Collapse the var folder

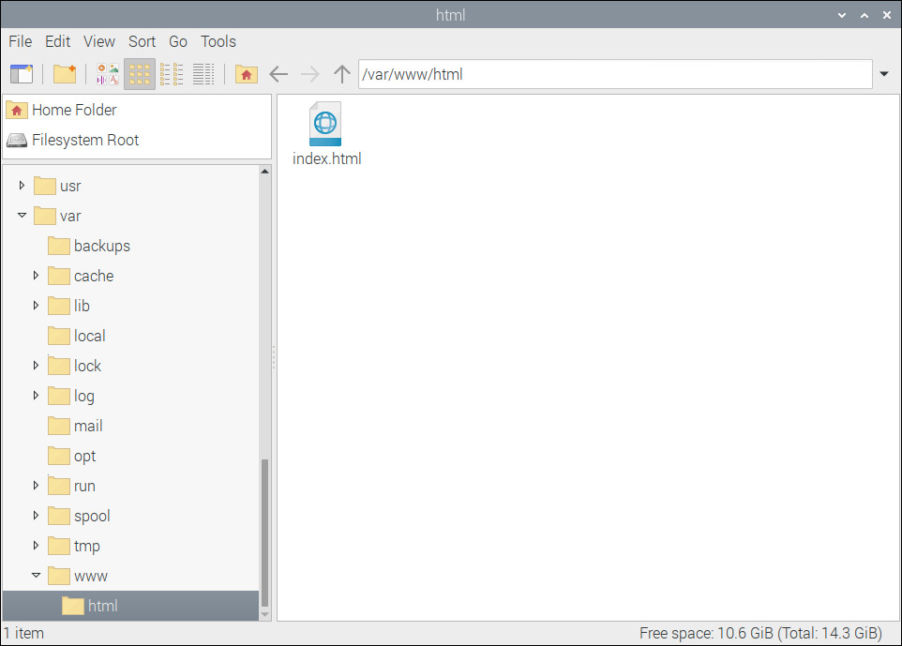click(x=22, y=215)
